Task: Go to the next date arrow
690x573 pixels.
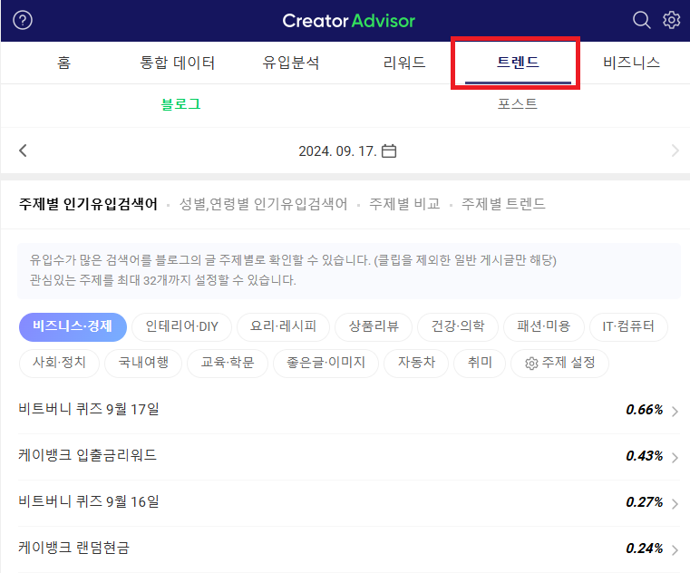Action: tap(675, 151)
